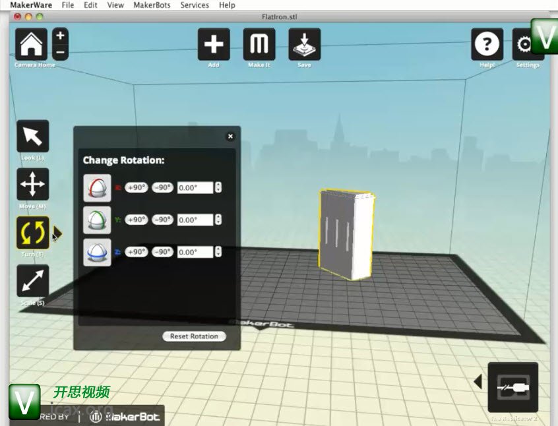Select the Move tool
The image size is (558, 426).
[32, 185]
